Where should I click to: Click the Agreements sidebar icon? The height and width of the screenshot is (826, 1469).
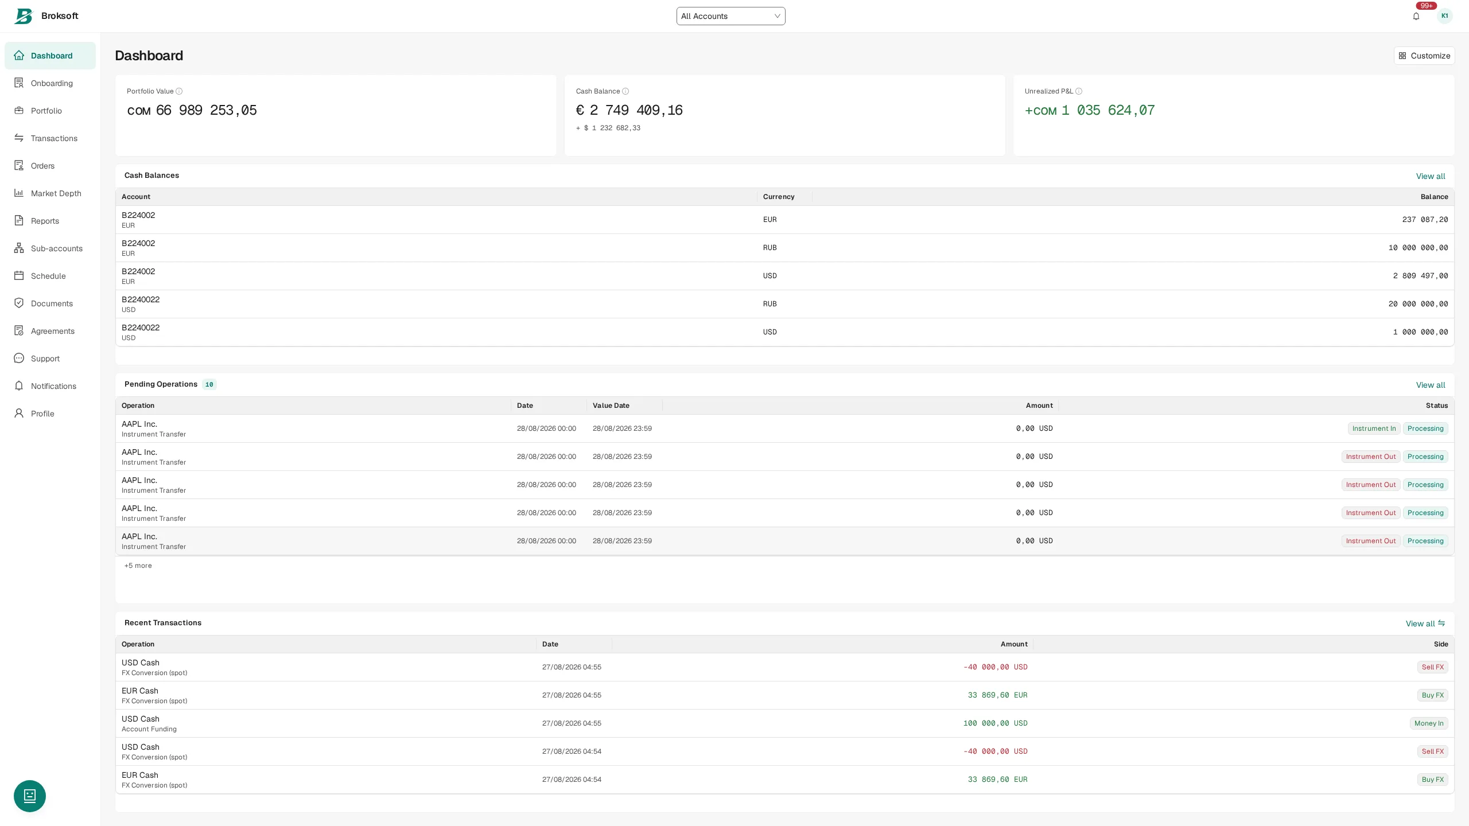19,331
